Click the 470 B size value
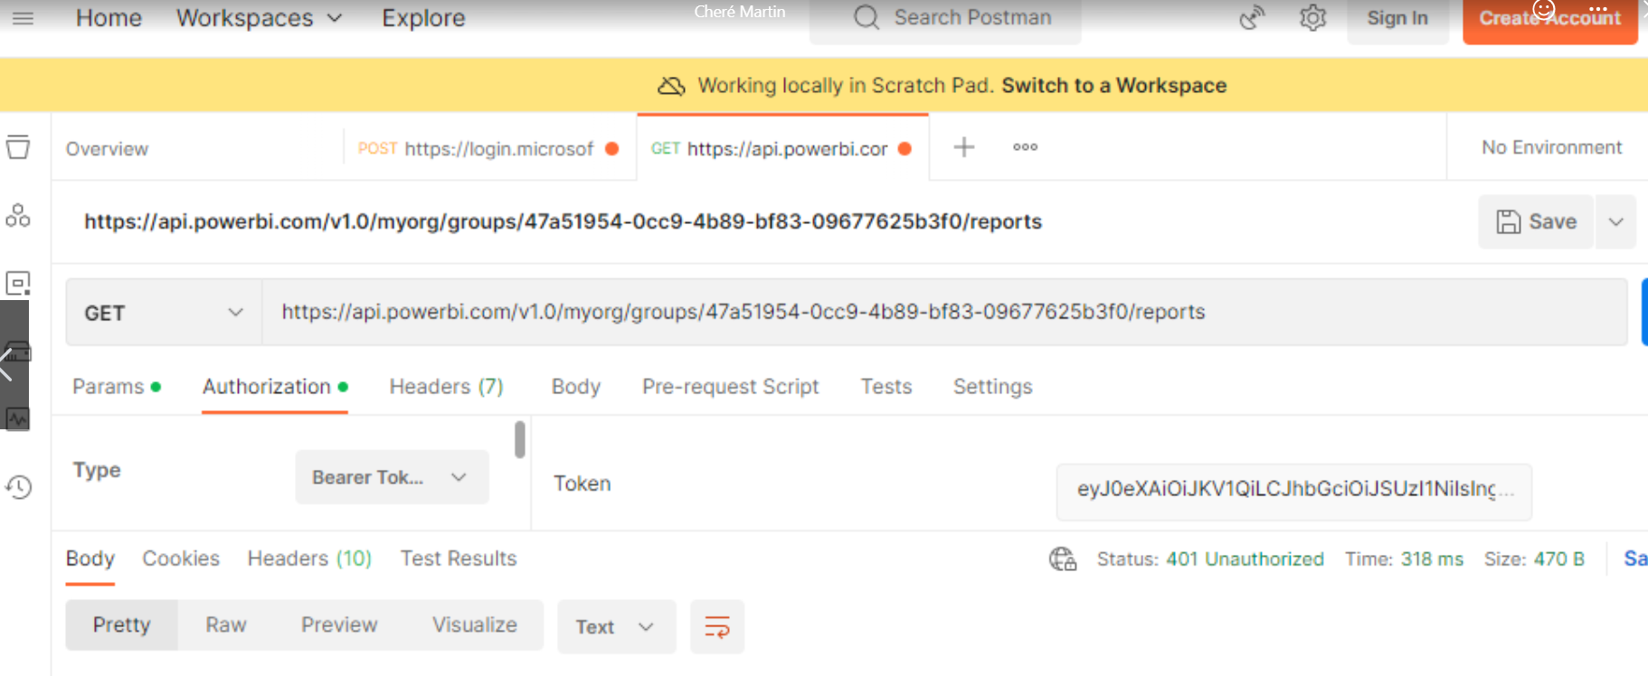 [x=1558, y=559]
